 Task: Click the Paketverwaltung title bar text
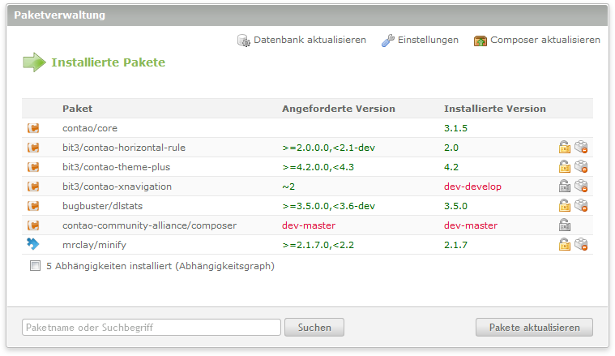pos(60,15)
